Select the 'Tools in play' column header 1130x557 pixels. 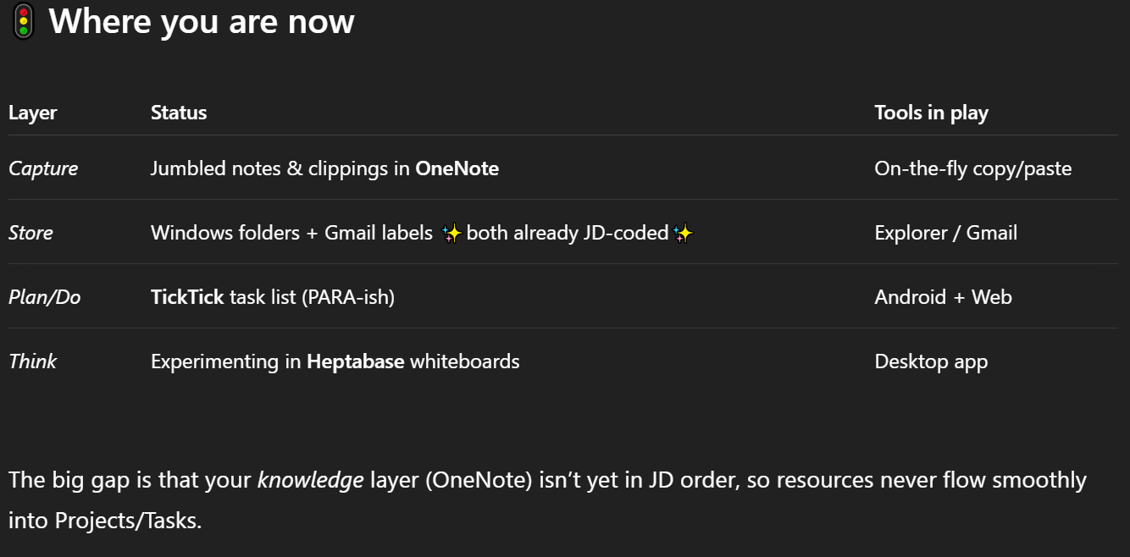931,113
